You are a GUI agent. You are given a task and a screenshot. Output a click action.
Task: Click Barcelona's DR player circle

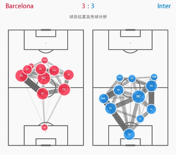(x=68, y=75)
